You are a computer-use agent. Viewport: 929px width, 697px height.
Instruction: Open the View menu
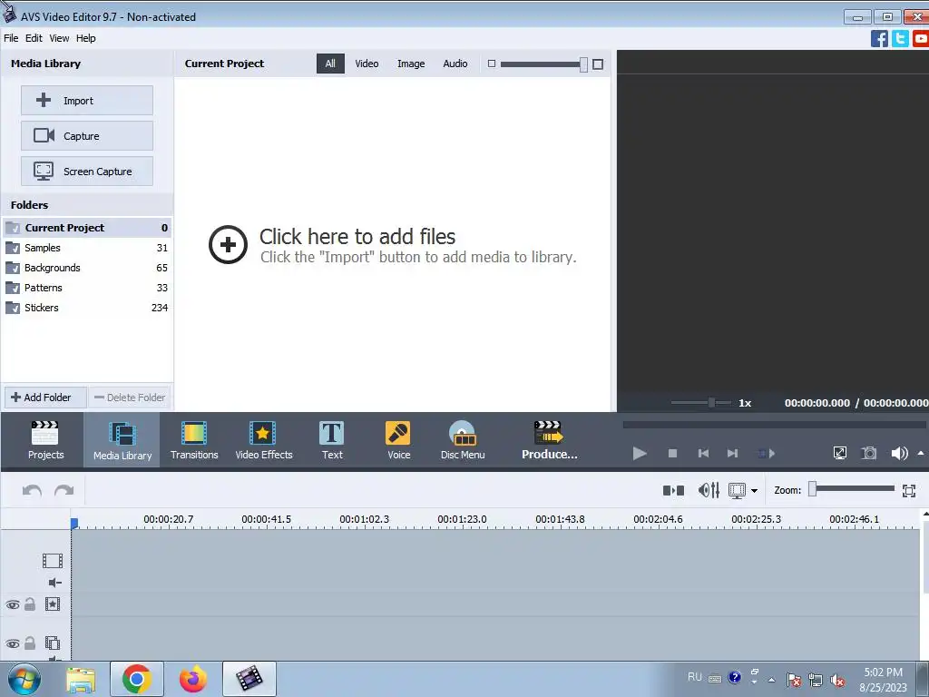pyautogui.click(x=59, y=38)
